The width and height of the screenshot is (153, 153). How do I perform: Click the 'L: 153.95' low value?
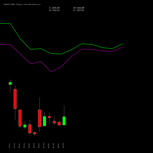(79, 10)
